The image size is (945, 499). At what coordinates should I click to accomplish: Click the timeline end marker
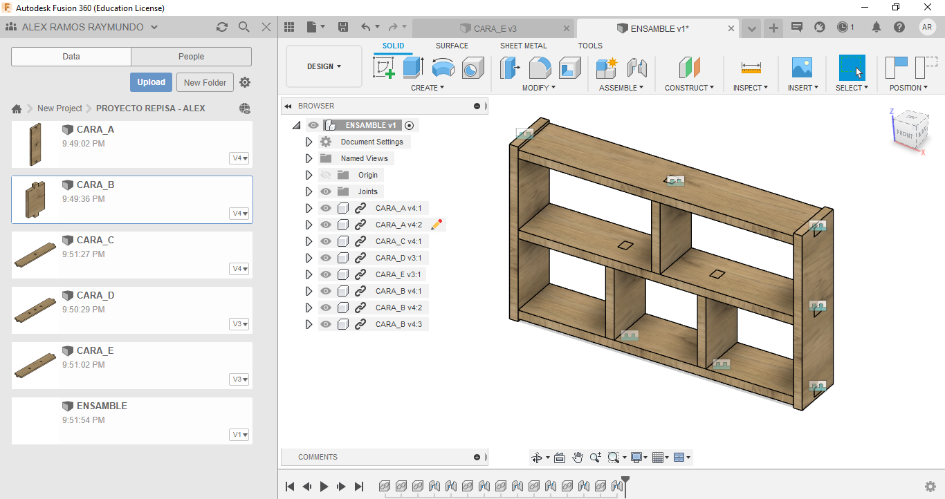point(625,480)
